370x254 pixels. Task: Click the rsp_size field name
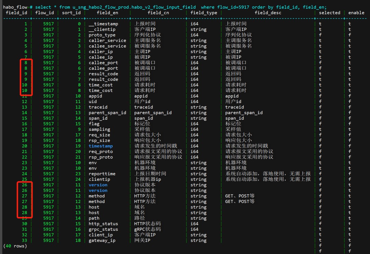99,140
